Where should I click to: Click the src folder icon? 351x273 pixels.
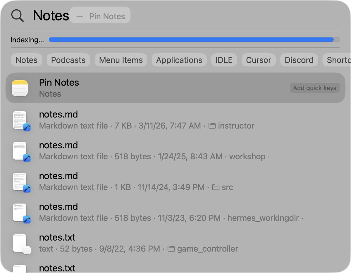click(x=216, y=187)
